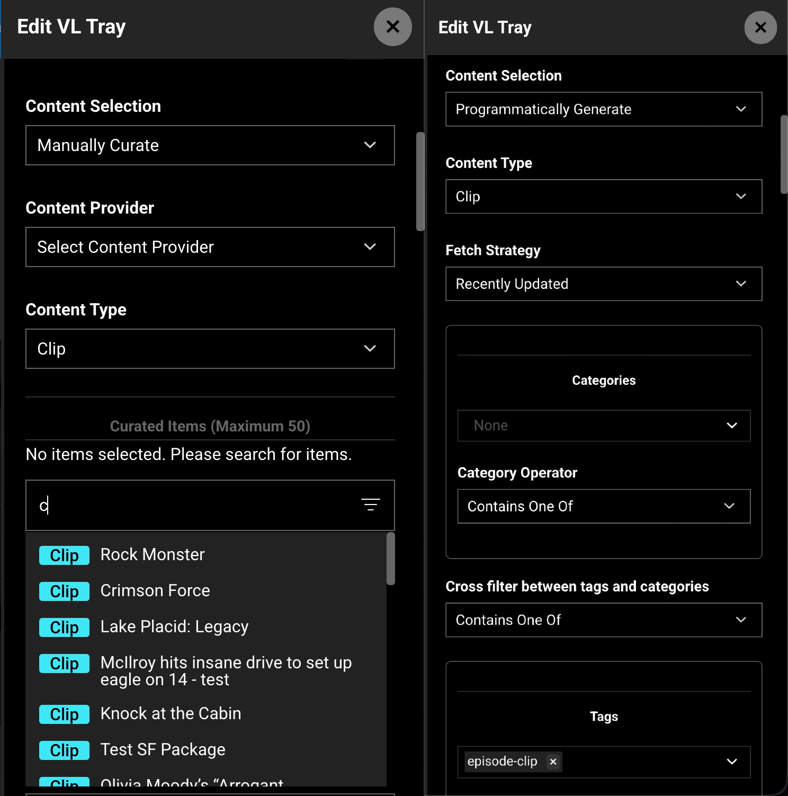This screenshot has width=788, height=796.
Task: Click the Curated Items (Maximum 50) heading
Action: (210, 426)
